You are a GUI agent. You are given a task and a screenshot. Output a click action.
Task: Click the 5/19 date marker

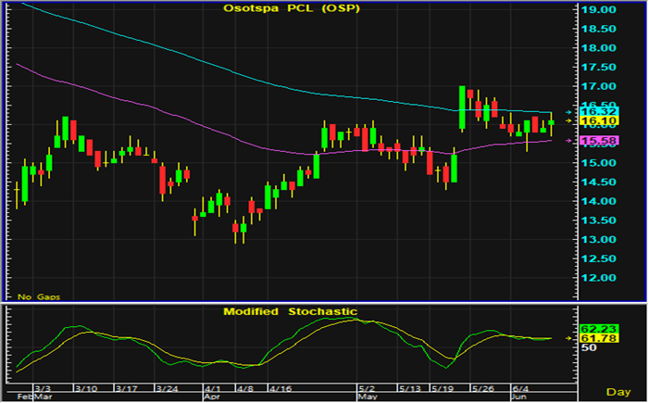443,389
